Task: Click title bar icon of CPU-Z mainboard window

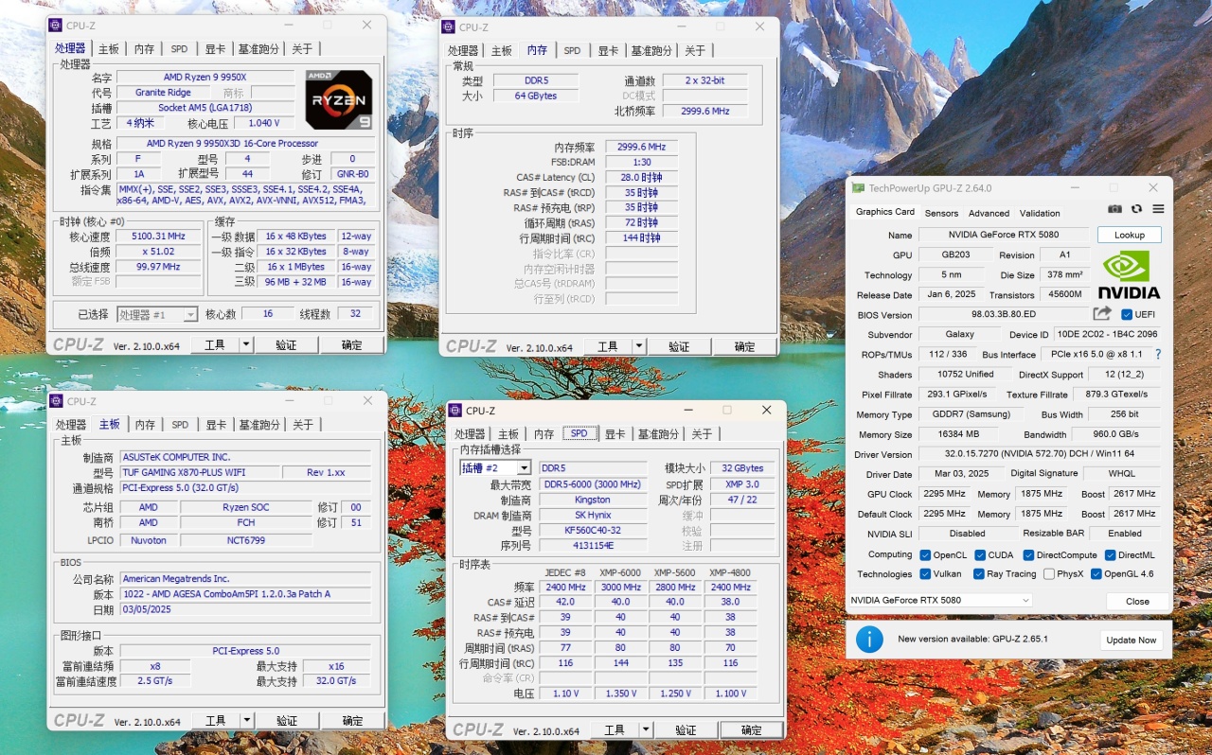Action: [x=56, y=401]
